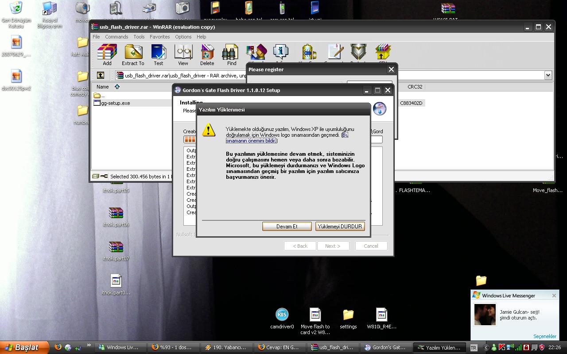567x354 pixels.
Task: Click the key icon in WinRAR status bar
Action: [x=104, y=176]
